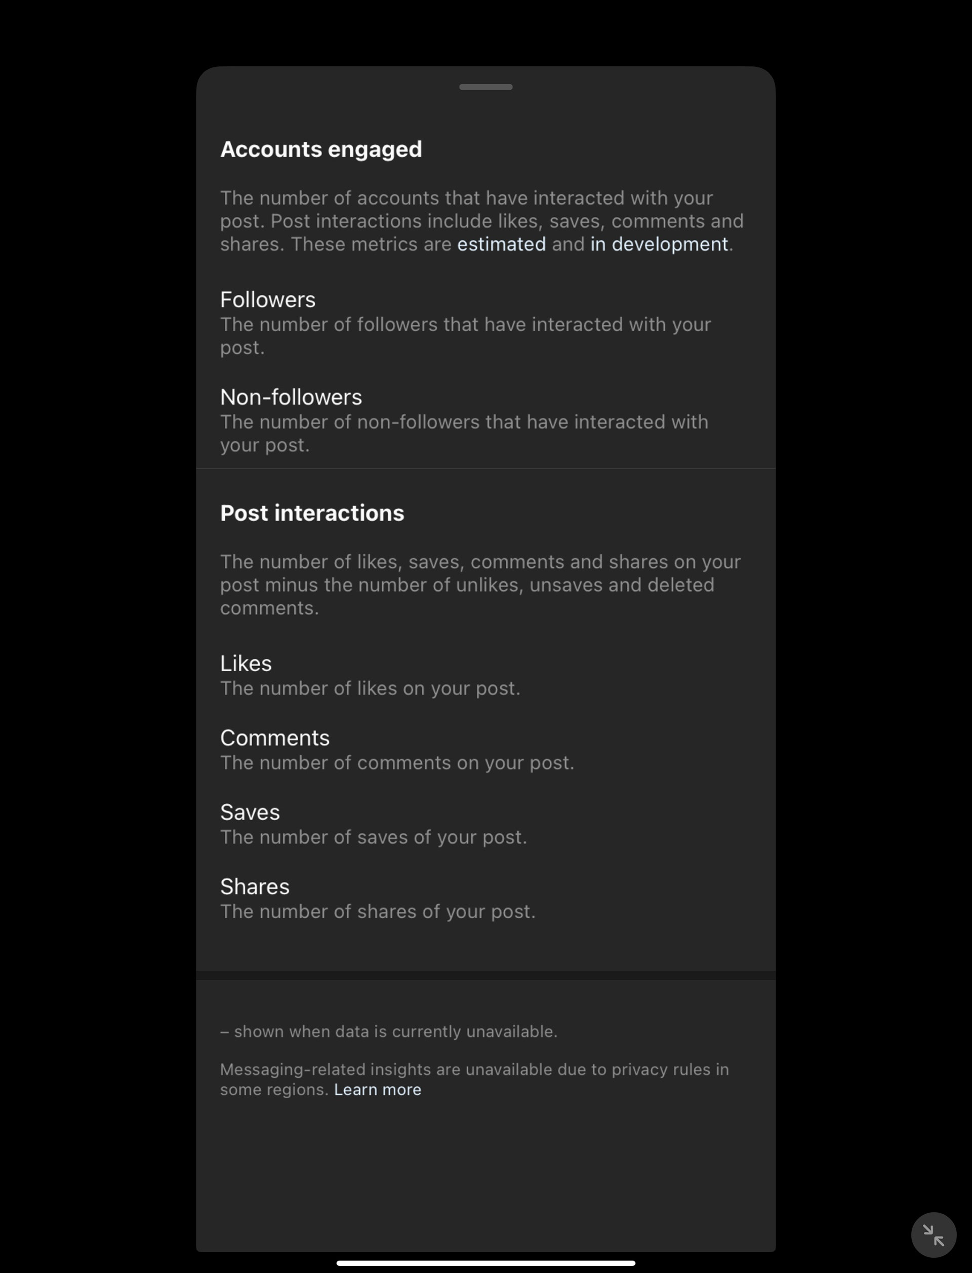Tap the Shares entry
The width and height of the screenshot is (972, 1273).
(485, 899)
